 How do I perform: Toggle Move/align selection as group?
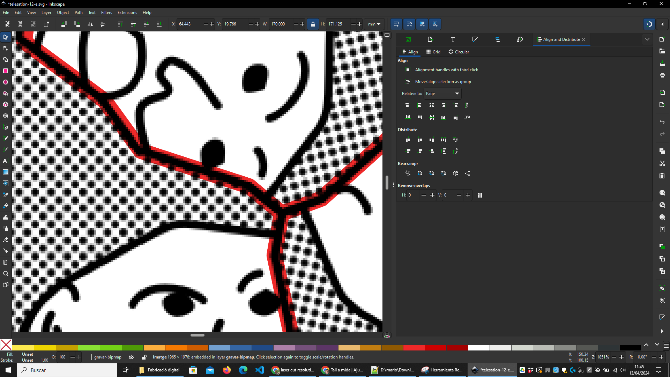pos(408,82)
